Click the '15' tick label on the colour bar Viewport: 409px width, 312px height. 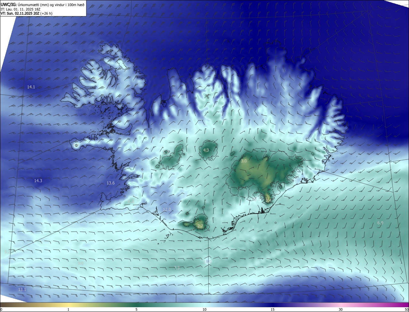tap(273, 309)
